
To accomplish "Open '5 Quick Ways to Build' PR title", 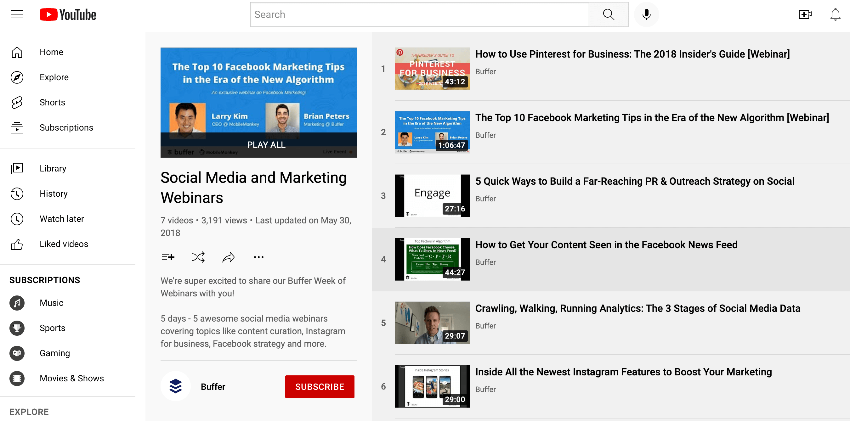I will click(x=635, y=181).
